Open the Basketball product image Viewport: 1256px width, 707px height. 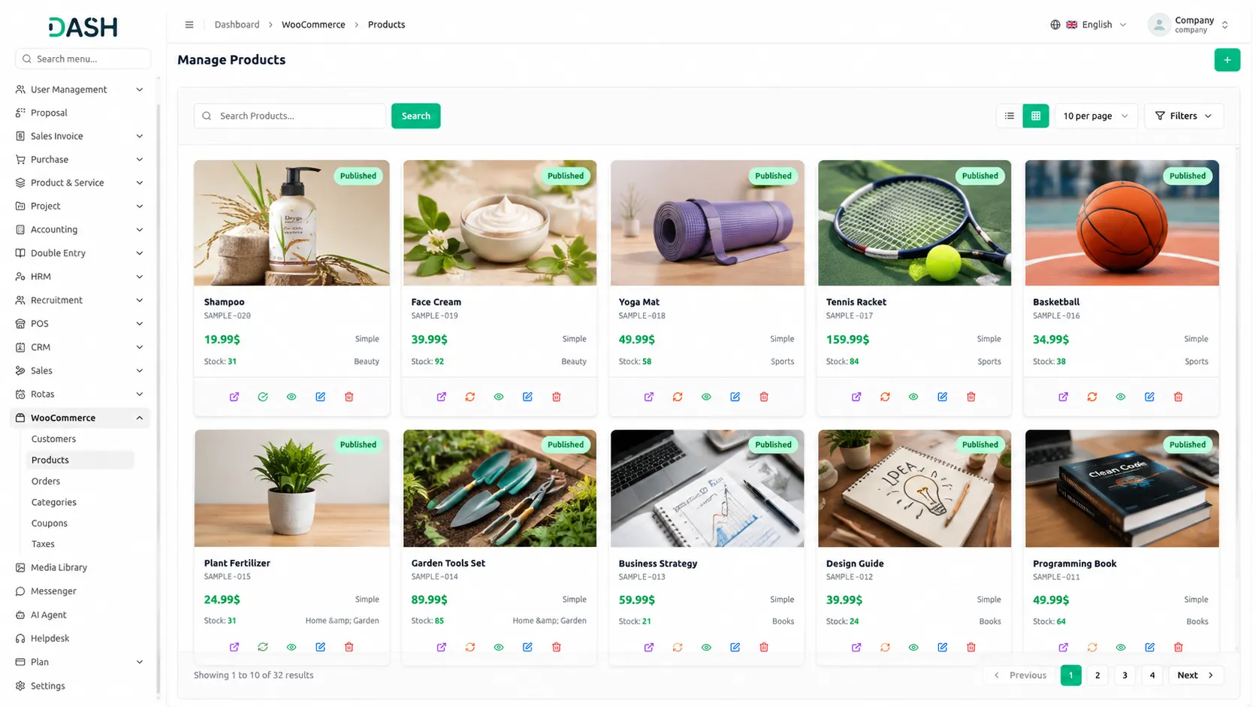(x=1122, y=223)
